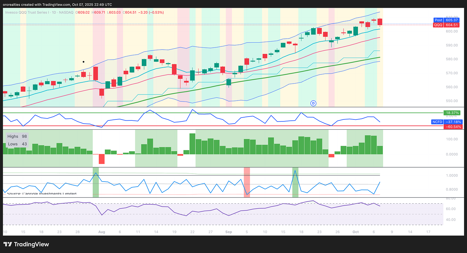Click the Highs 98 legend entry
The width and height of the screenshot is (467, 253).
[17, 136]
